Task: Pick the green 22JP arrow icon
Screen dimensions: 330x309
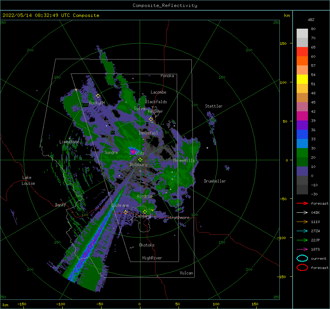Action: click(x=302, y=240)
